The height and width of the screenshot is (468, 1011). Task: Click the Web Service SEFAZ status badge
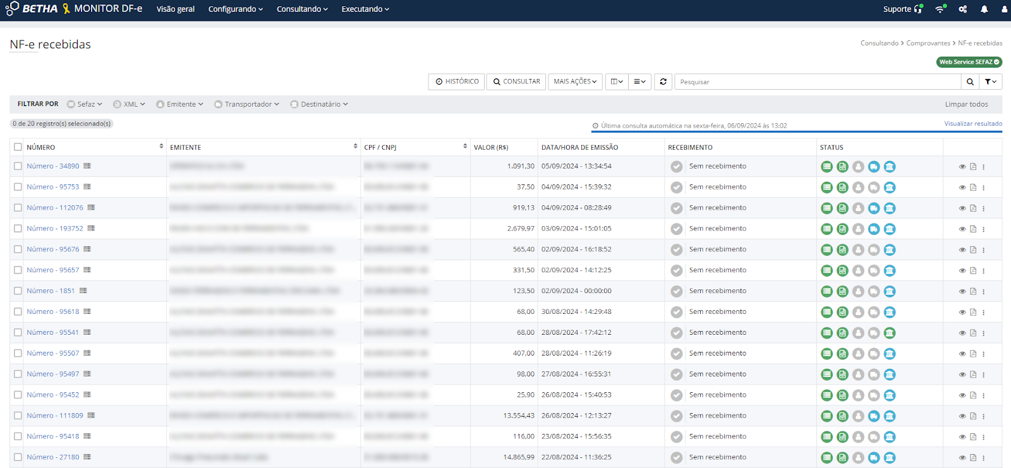coord(969,62)
